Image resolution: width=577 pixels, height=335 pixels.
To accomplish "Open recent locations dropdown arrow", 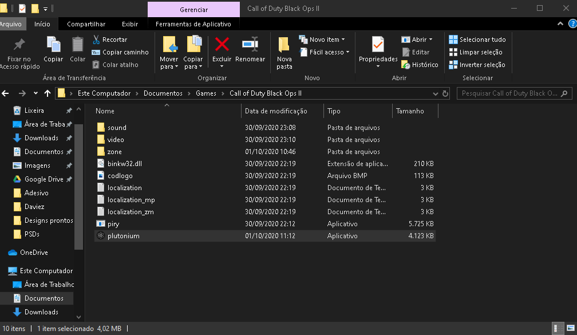I will 35,93.
